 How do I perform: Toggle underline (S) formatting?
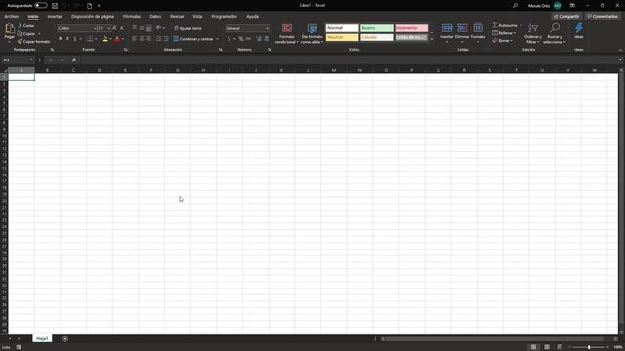(x=74, y=39)
